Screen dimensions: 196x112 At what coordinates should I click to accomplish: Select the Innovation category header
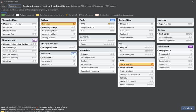click(97, 50)
